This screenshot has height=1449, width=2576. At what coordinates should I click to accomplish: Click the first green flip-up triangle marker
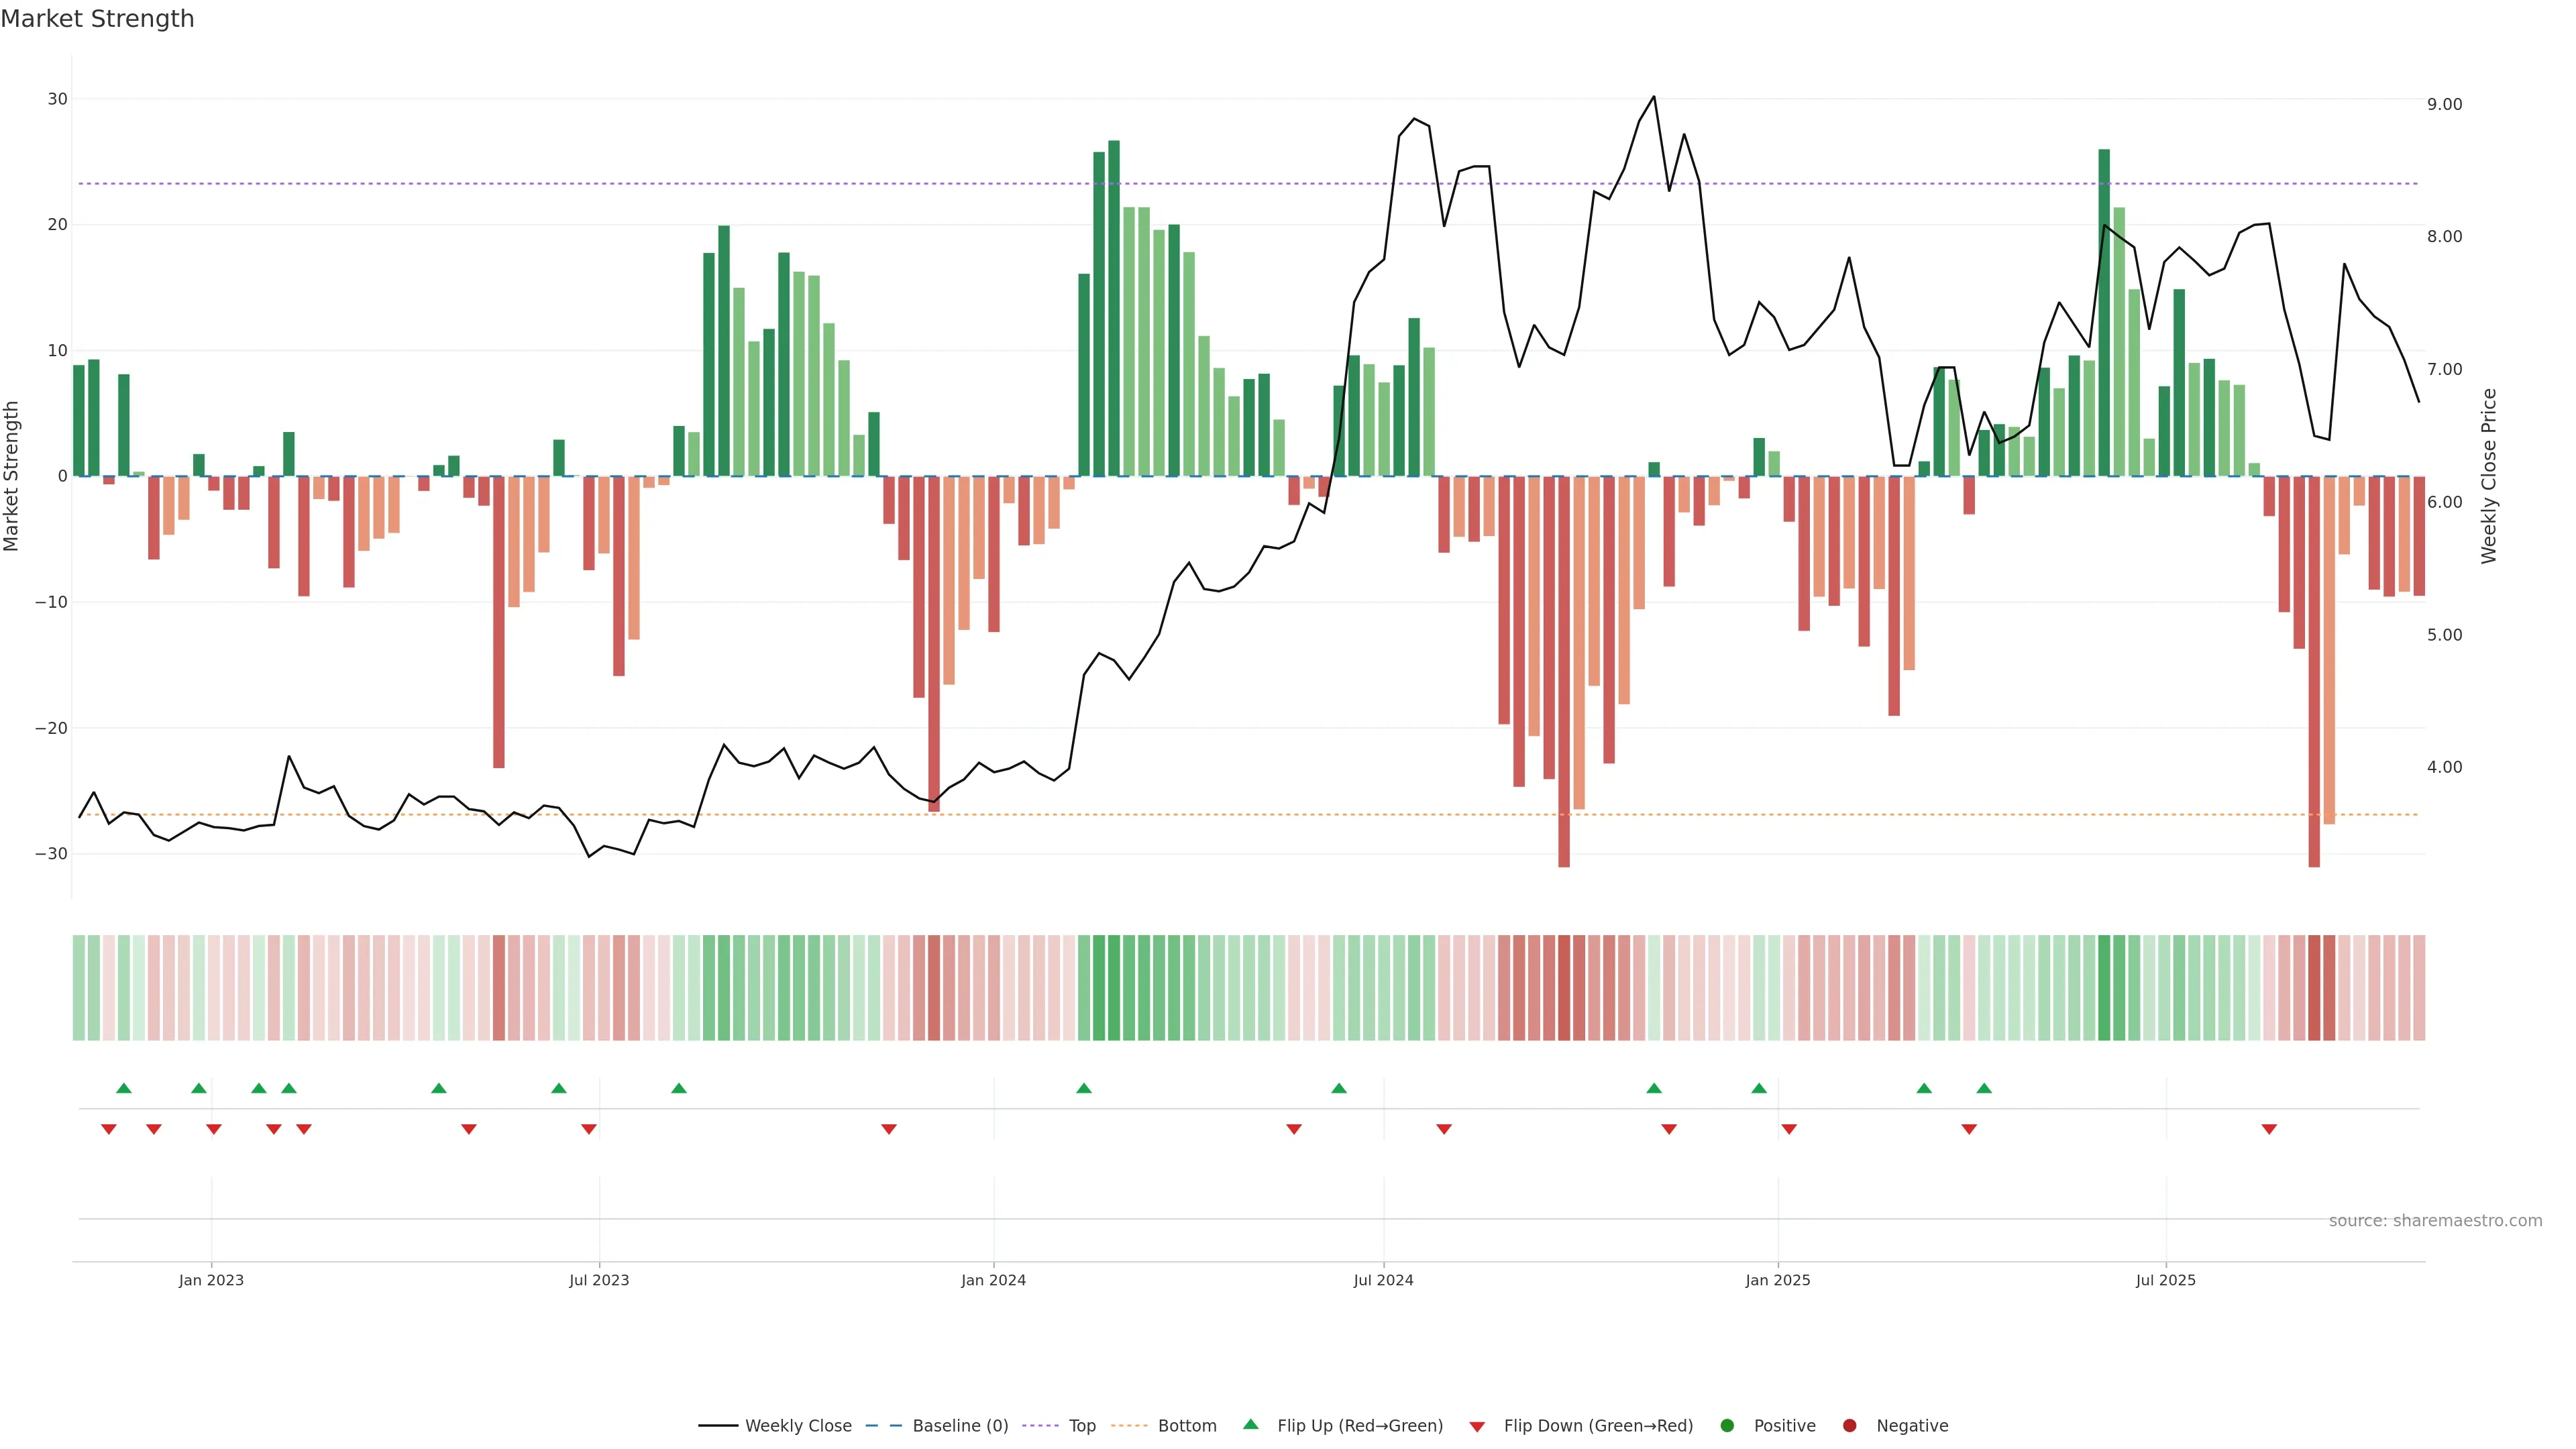pyautogui.click(x=124, y=1088)
